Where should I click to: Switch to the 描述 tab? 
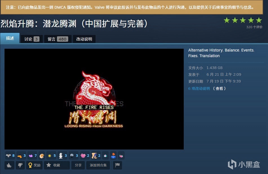tap(10, 38)
